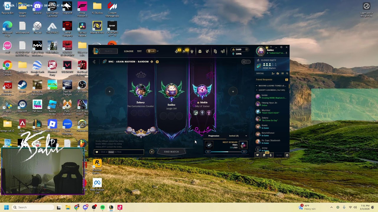Click the progression bar between 22 and 23
Image resolution: width=378 pixels, height=212 pixels.
[x=226, y=152]
